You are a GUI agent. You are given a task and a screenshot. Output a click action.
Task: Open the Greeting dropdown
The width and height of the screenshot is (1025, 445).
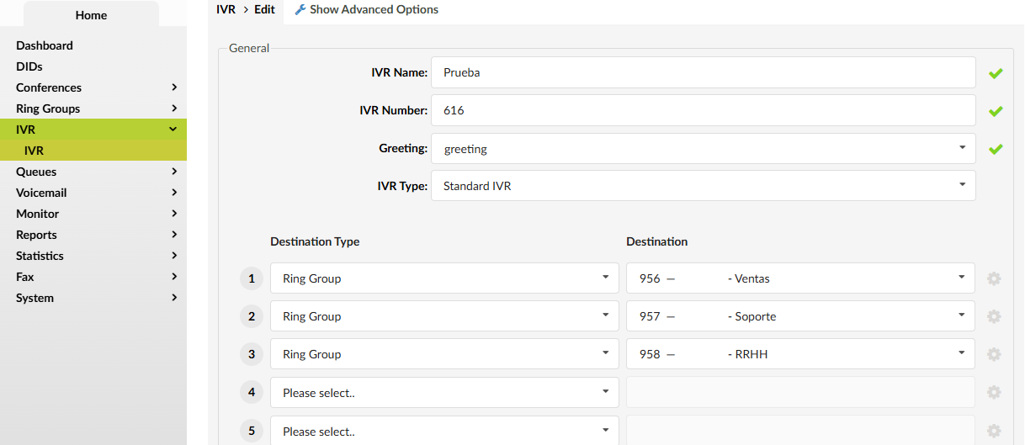click(703, 148)
